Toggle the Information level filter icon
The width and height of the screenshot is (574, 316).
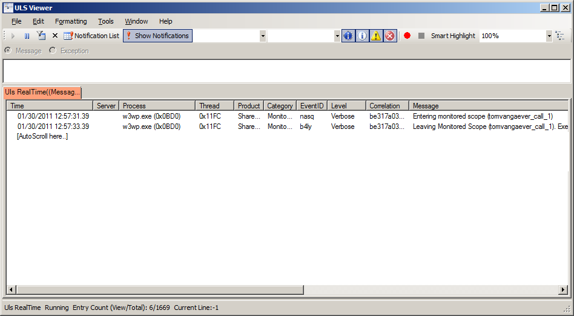tap(362, 36)
